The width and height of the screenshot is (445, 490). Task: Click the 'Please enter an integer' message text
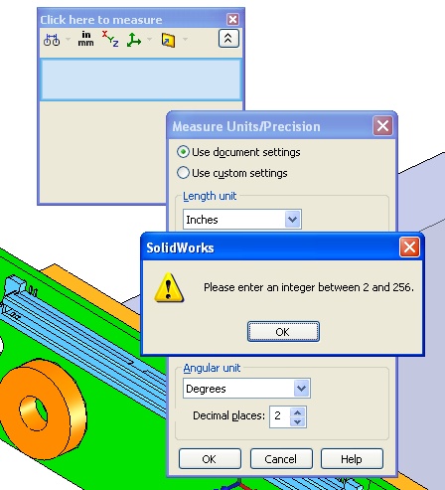click(309, 287)
